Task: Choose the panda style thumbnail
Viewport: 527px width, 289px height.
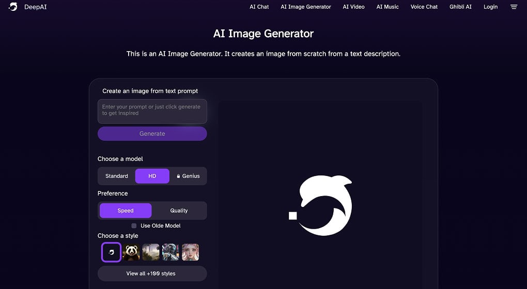Action: [131, 252]
